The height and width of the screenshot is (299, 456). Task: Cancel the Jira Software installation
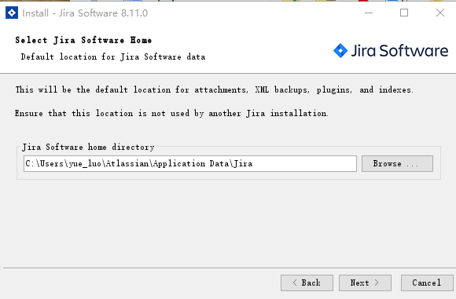point(427,283)
